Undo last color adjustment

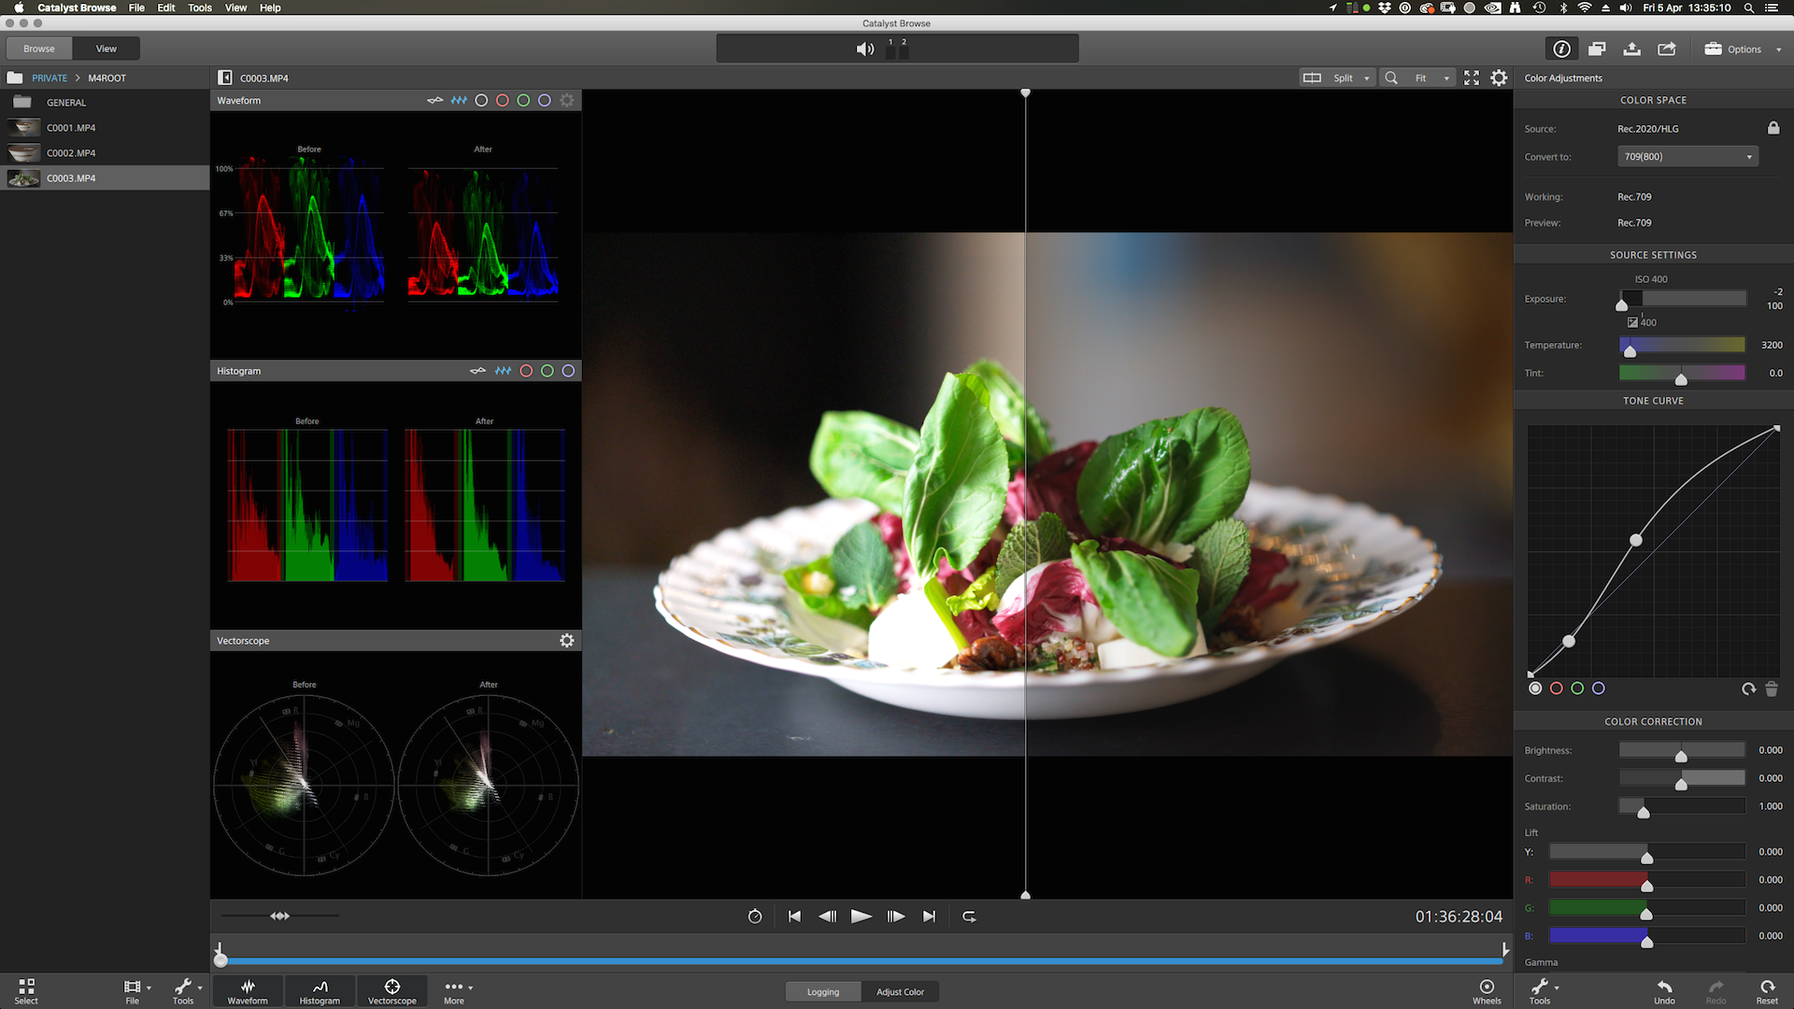1664,991
